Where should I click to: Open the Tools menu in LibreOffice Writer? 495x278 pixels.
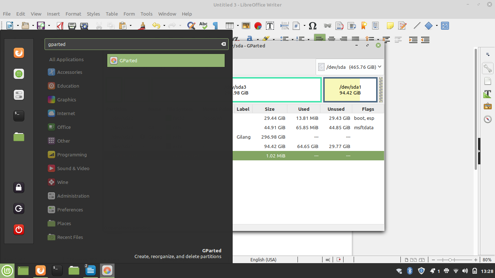(x=146, y=14)
